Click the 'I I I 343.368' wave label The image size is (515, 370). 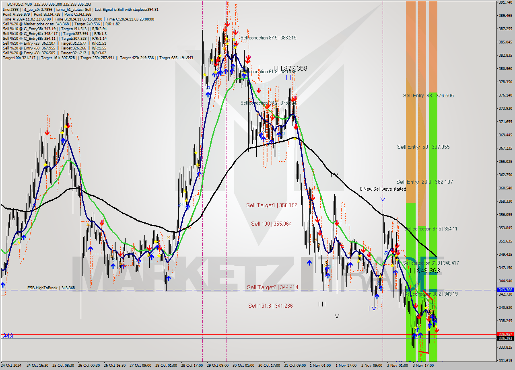click(x=423, y=271)
